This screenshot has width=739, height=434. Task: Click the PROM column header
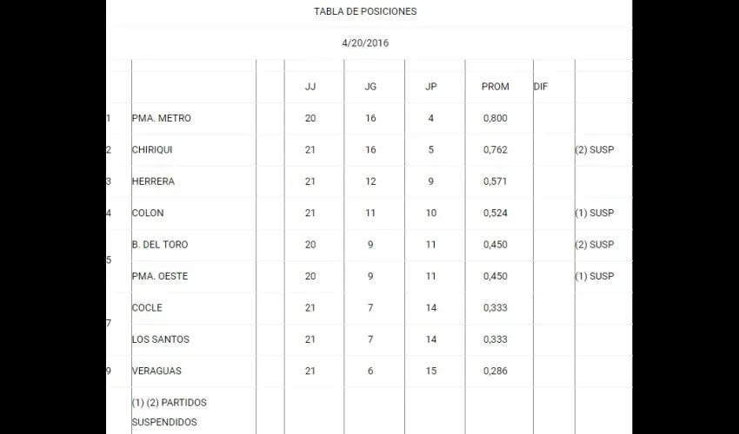(495, 87)
